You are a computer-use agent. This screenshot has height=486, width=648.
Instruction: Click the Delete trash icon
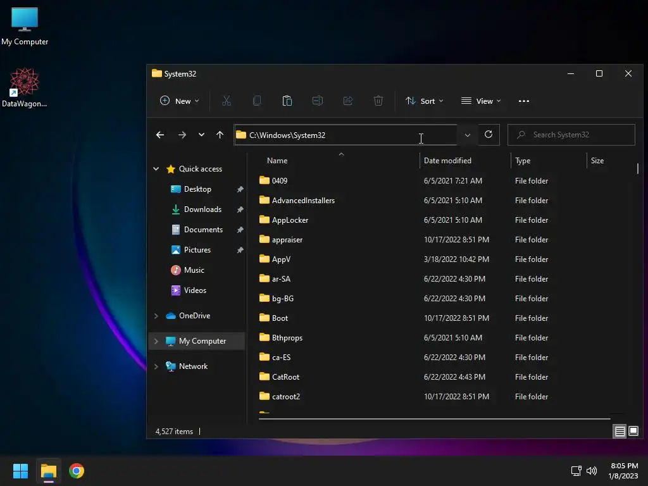378,101
